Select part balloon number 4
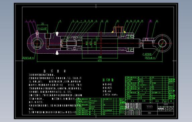The width and height of the screenshot is (192, 122). point(60,21)
